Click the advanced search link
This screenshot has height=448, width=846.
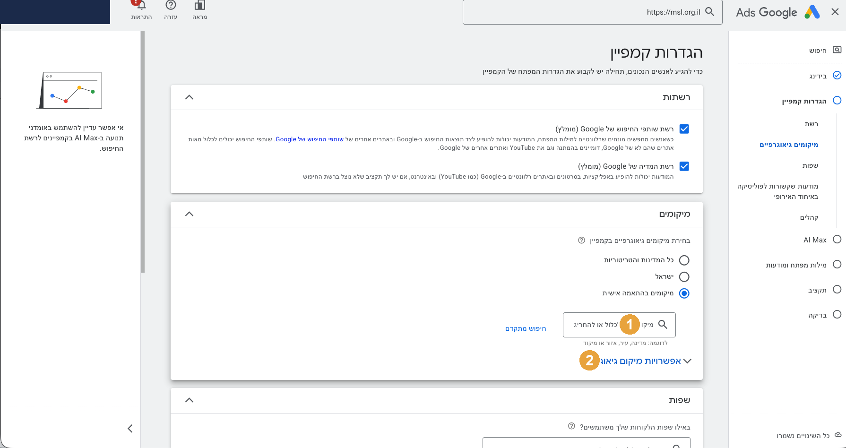(526, 328)
